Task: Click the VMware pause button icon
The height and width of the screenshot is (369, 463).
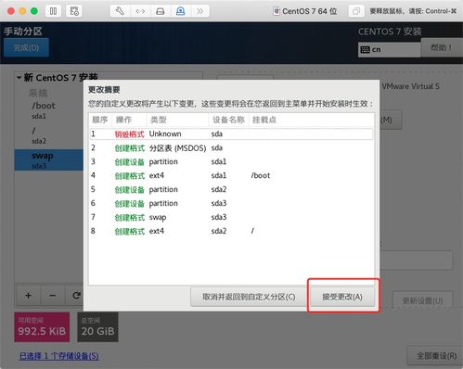Action: click(x=53, y=11)
